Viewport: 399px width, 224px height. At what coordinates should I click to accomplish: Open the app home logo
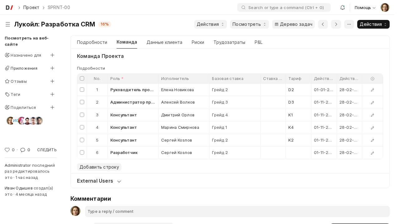(x=9, y=7)
